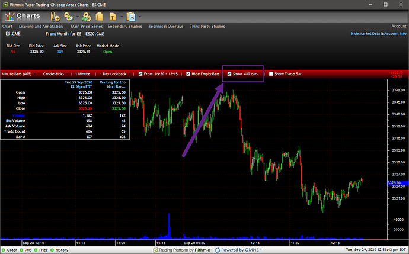Screen dimensions: 409x254
Task: Click the status bar date and time
Action: click(376, 250)
